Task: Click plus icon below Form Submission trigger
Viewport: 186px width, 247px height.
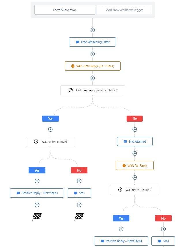Action: [93, 30]
